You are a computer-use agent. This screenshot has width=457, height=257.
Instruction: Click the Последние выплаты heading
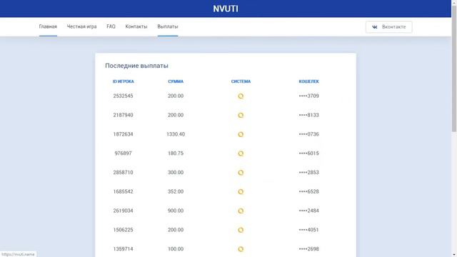click(136, 66)
